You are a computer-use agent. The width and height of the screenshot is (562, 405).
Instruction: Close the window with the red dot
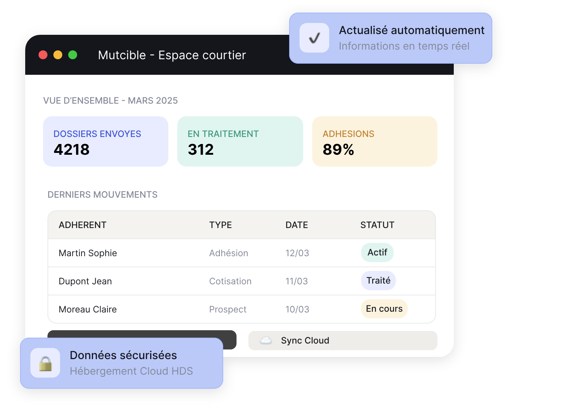[43, 55]
